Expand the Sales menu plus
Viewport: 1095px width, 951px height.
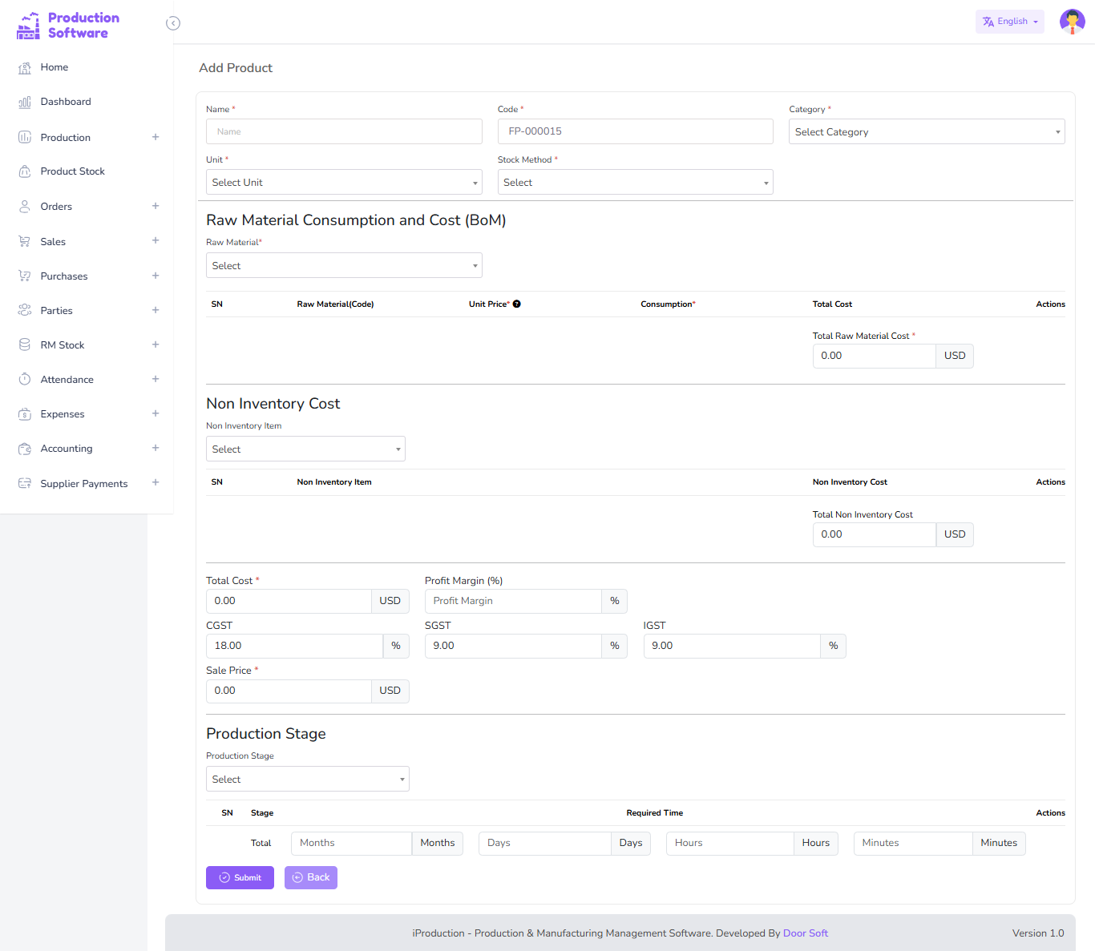point(156,241)
